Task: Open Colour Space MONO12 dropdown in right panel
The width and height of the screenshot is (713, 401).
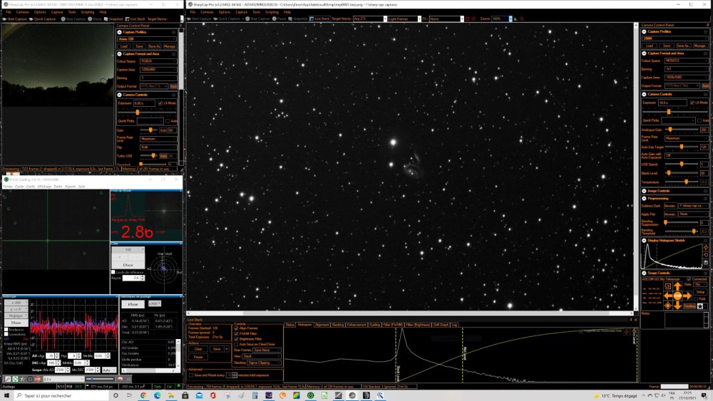Action: coord(686,61)
